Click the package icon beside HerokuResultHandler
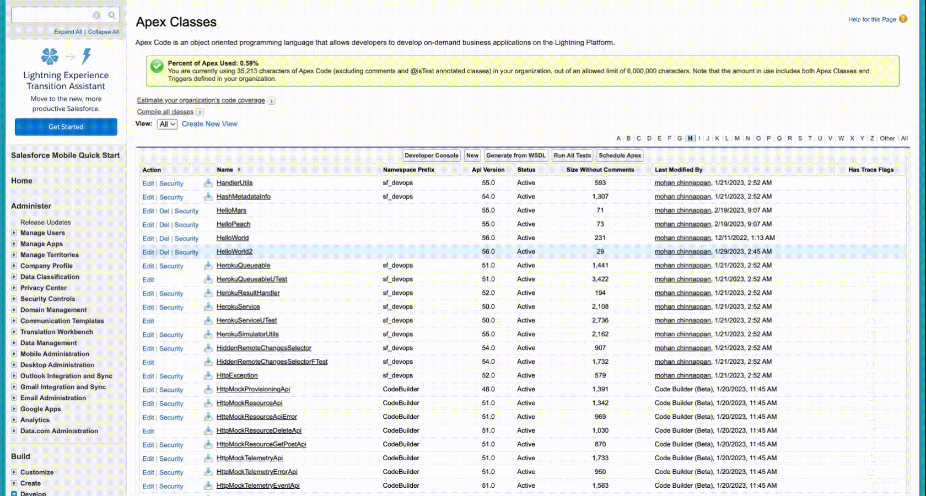The width and height of the screenshot is (926, 496). pyautogui.click(x=208, y=293)
